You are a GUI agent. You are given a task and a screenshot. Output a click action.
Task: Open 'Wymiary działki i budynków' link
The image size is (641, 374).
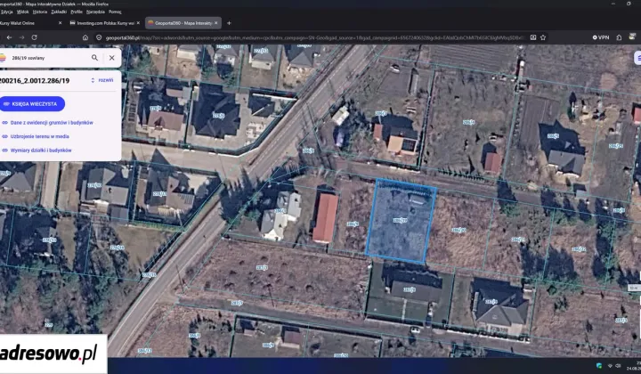point(41,150)
